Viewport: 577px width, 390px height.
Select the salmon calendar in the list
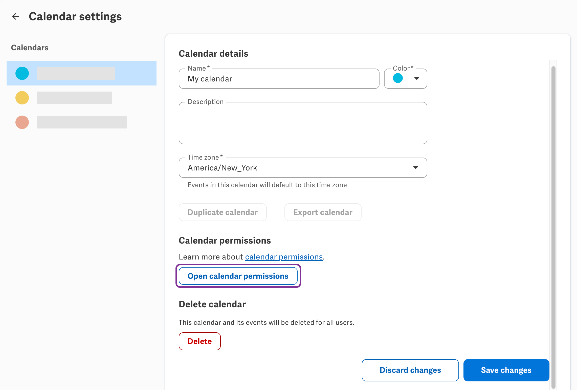click(81, 122)
